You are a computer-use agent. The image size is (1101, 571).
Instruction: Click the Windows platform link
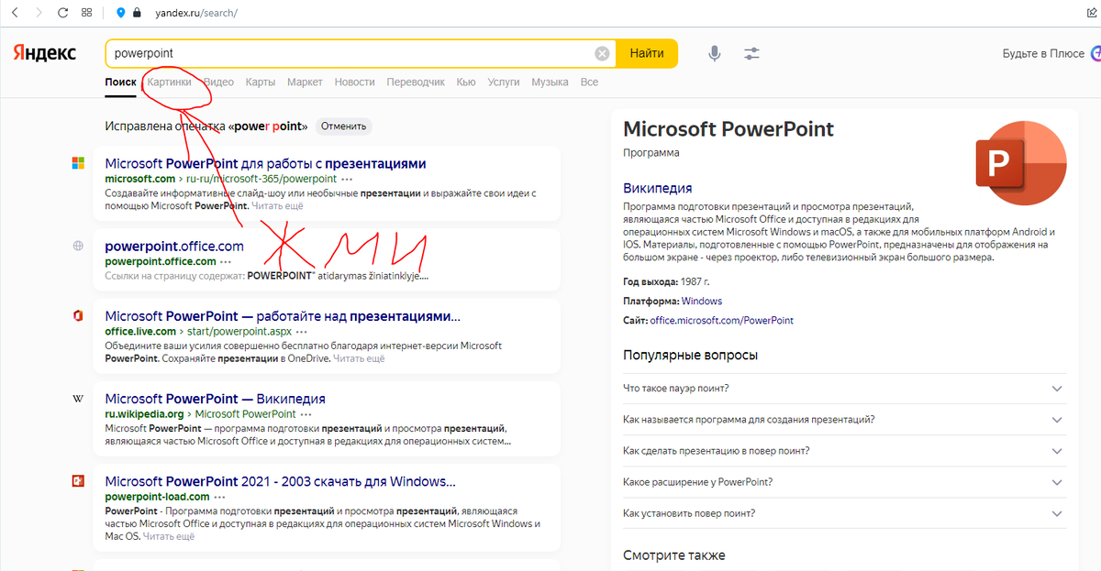click(702, 301)
